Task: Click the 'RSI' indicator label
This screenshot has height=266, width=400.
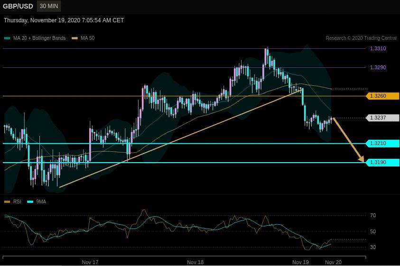Action: [x=17, y=202]
